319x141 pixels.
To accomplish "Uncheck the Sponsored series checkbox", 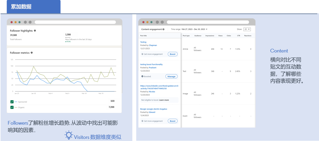I will pyautogui.click(x=12, y=102).
